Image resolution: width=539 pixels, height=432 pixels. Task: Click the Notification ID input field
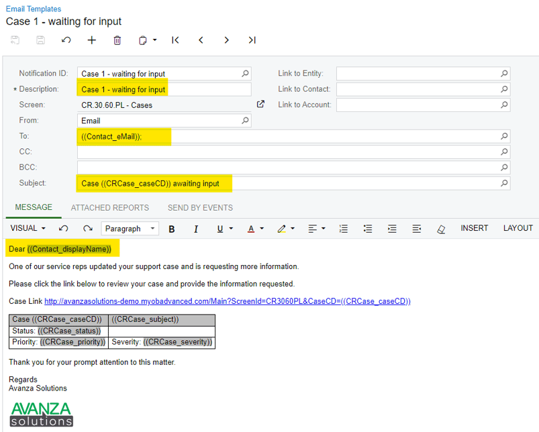click(164, 74)
